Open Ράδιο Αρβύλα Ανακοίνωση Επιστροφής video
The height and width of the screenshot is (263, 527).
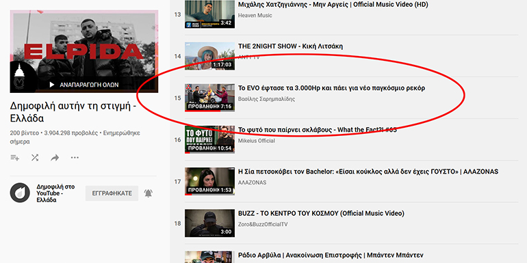pyautogui.click(x=331, y=255)
